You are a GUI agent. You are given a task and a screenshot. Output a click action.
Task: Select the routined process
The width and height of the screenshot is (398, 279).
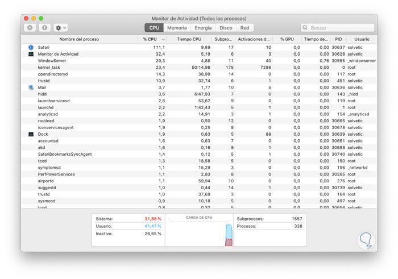199,121
